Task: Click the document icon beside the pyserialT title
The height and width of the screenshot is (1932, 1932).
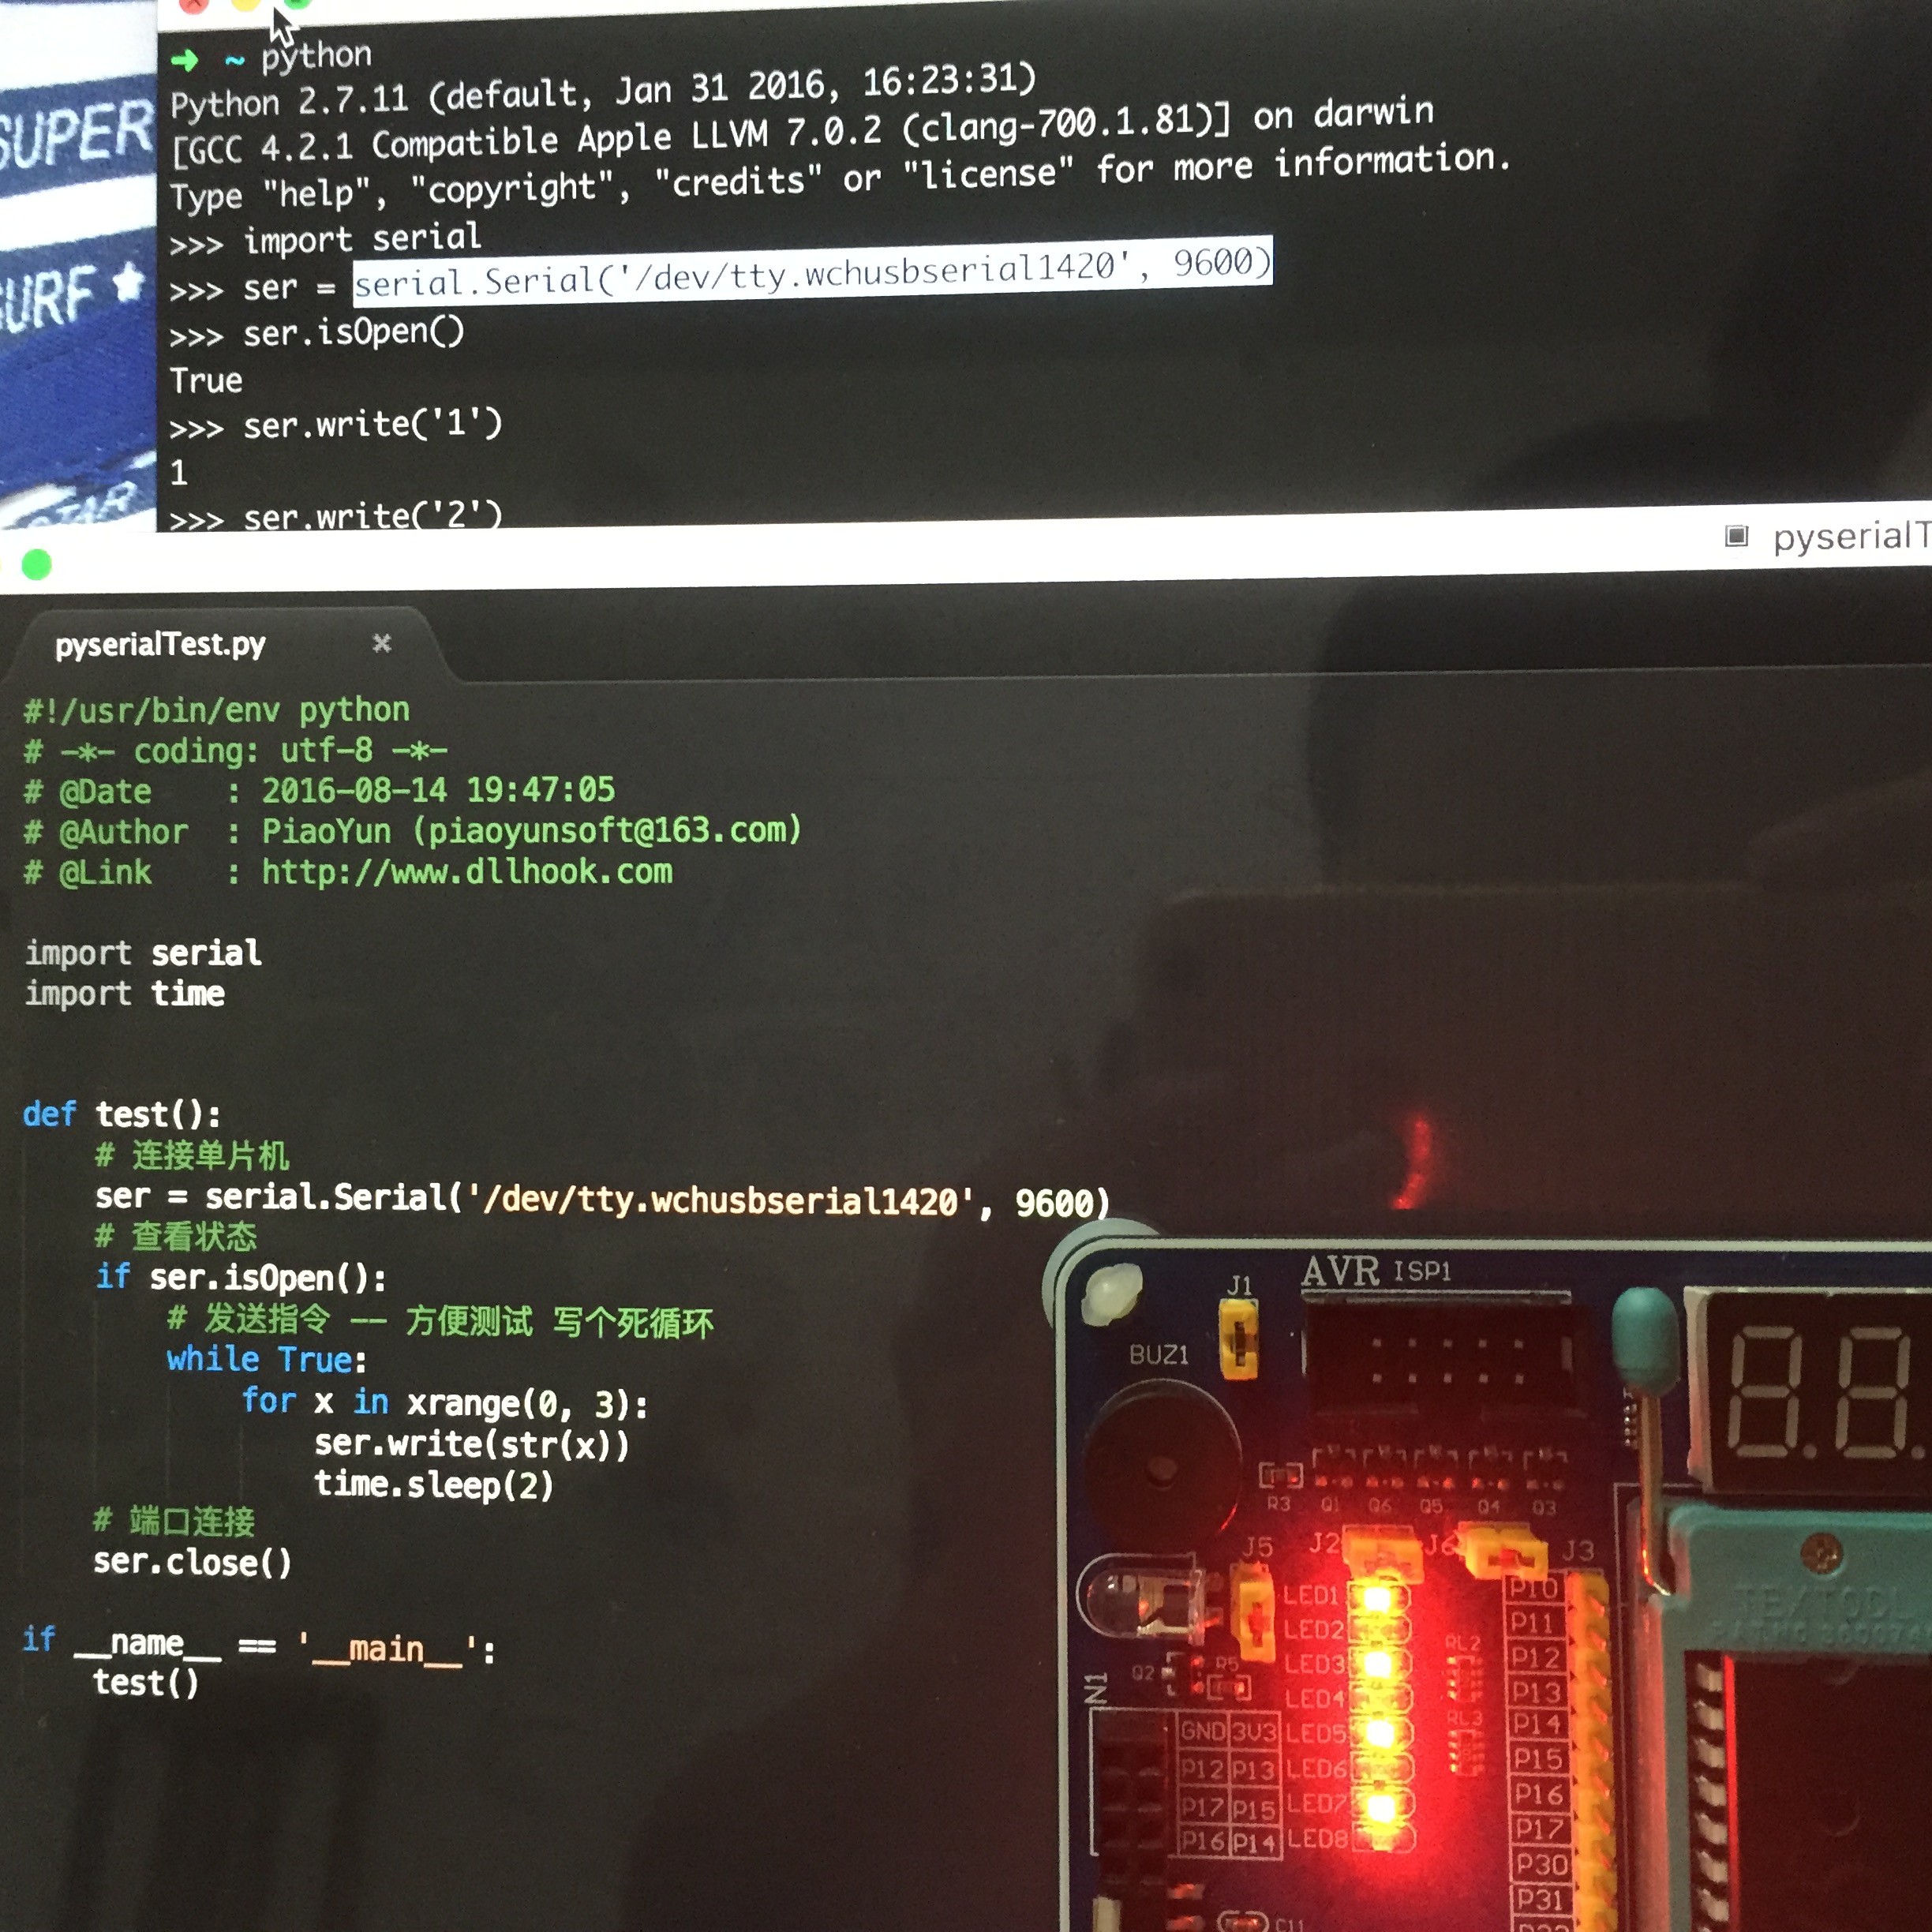Action: pyautogui.click(x=1736, y=536)
